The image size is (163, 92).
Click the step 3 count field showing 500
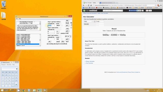[x=59, y=39]
